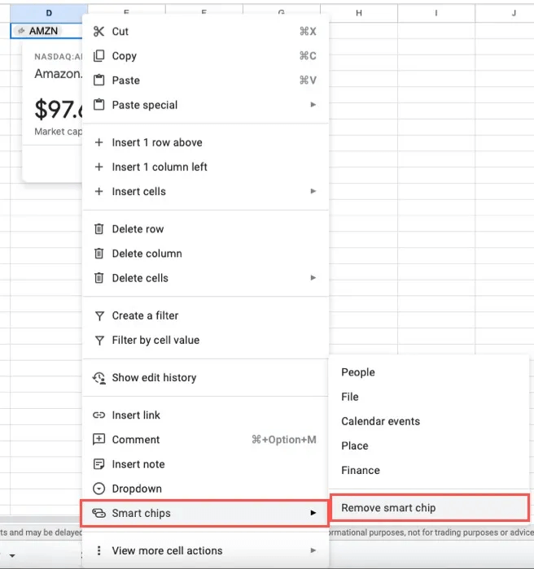Expand the Paste special submenu arrow
Image resolution: width=534 pixels, height=569 pixels.
pyautogui.click(x=313, y=105)
